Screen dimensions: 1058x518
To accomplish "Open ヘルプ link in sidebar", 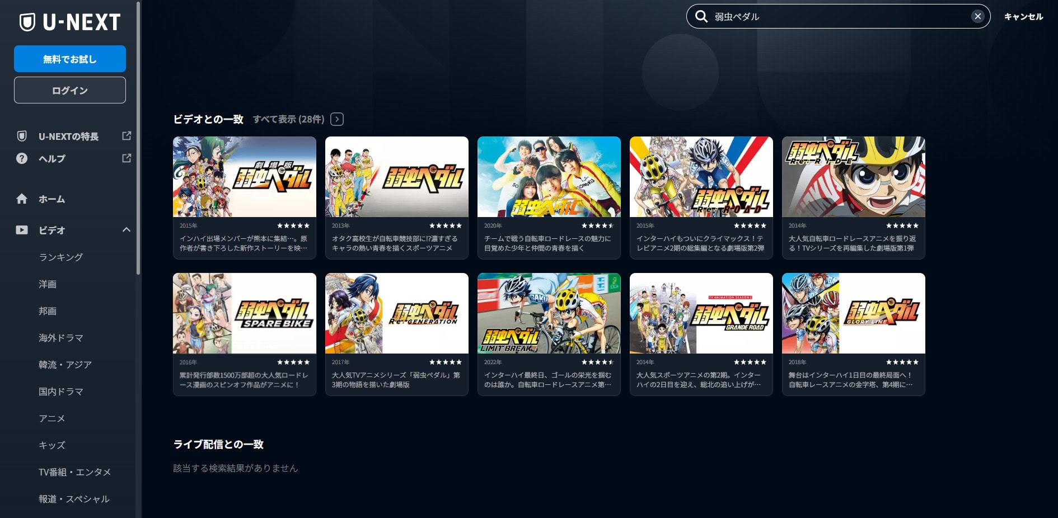I will (52, 159).
